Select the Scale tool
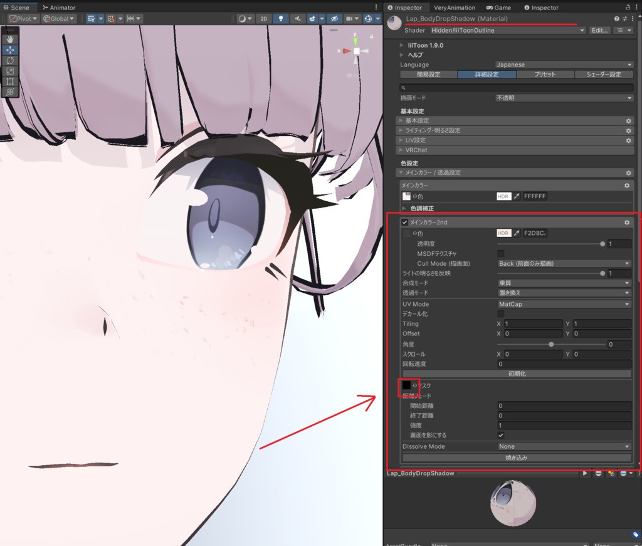642x546 pixels. pos(10,71)
